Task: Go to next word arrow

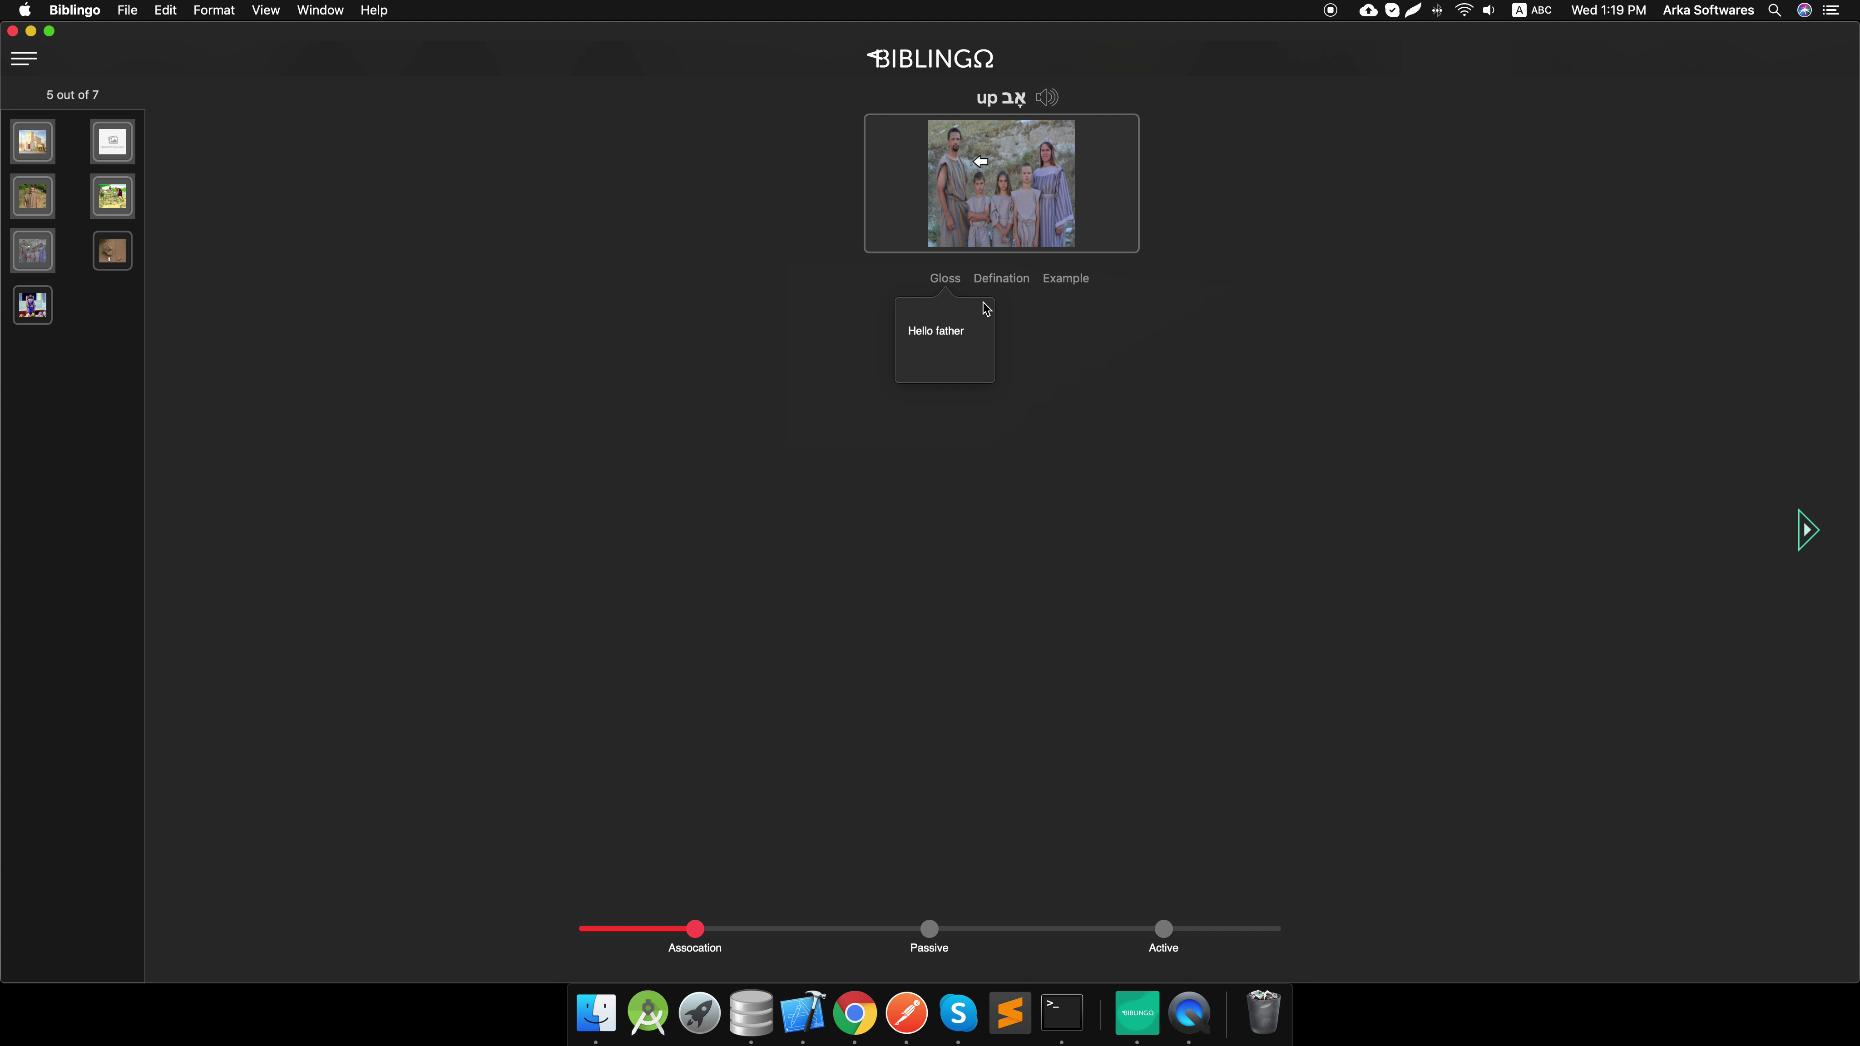Action: pyautogui.click(x=1807, y=530)
